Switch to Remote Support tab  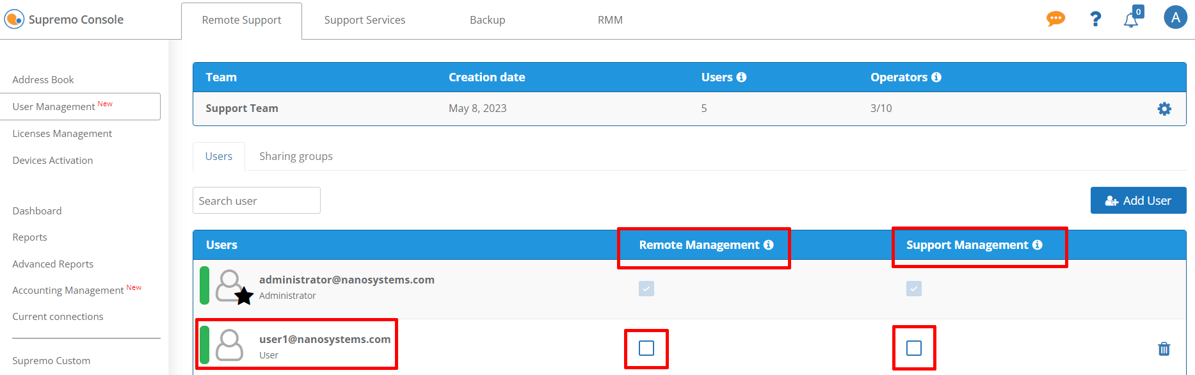click(x=241, y=20)
